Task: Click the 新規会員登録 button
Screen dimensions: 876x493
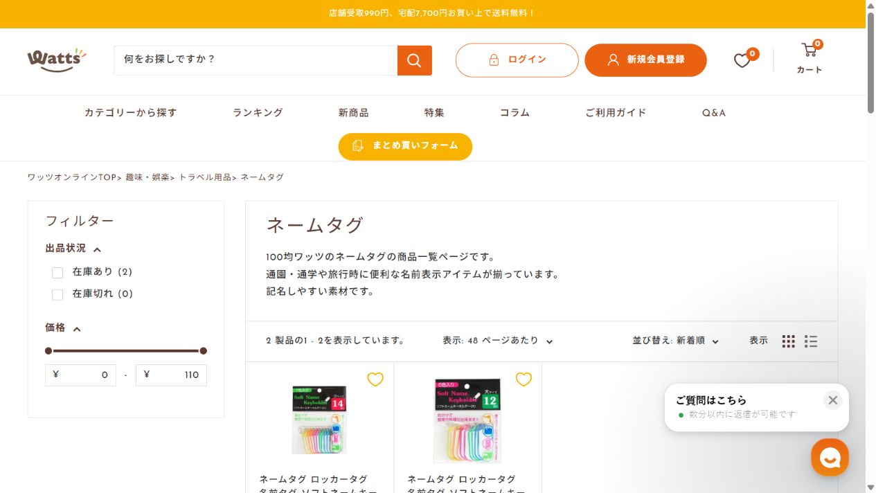Action: click(645, 60)
